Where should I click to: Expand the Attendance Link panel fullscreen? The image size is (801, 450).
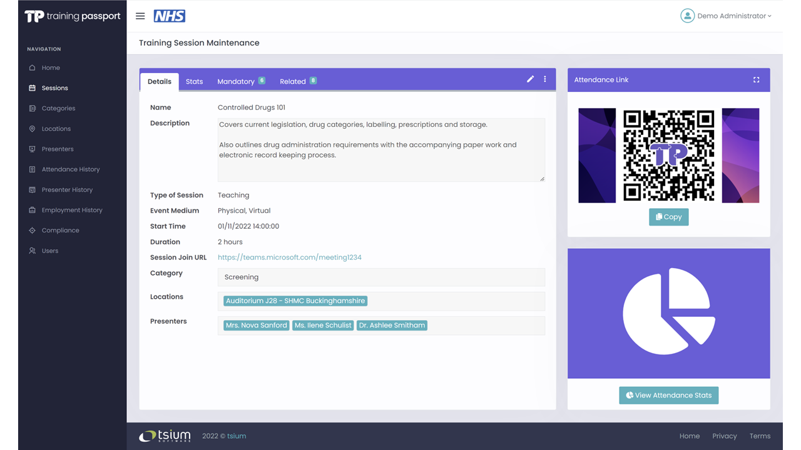tap(756, 80)
